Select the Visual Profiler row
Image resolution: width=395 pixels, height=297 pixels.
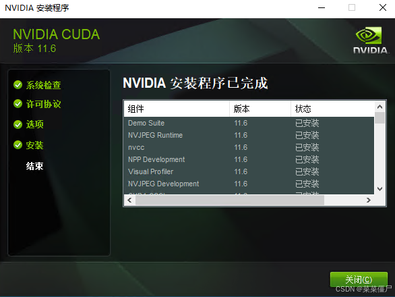tap(249, 171)
